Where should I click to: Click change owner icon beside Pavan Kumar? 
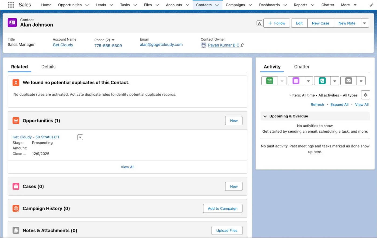[242, 45]
